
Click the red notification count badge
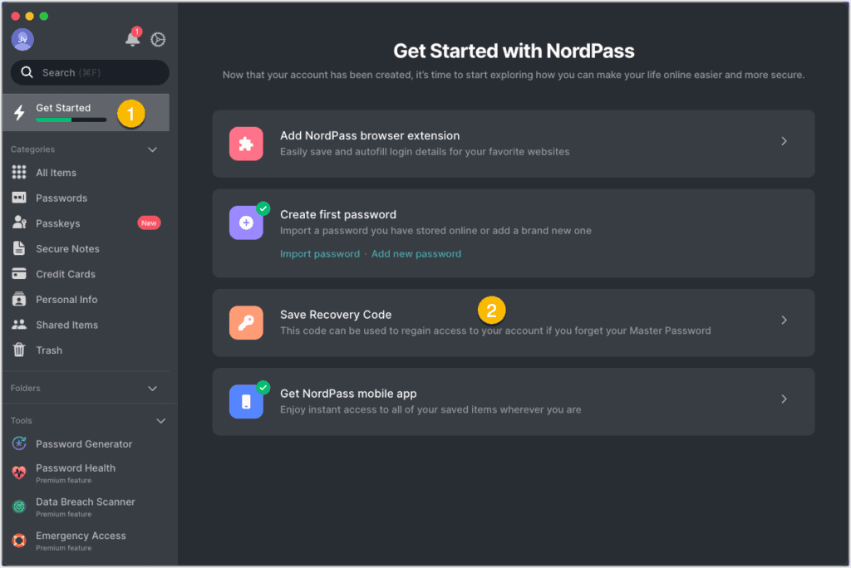[x=137, y=32]
